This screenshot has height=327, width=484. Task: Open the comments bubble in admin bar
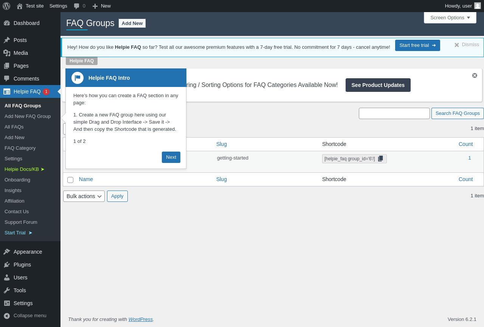(77, 6)
